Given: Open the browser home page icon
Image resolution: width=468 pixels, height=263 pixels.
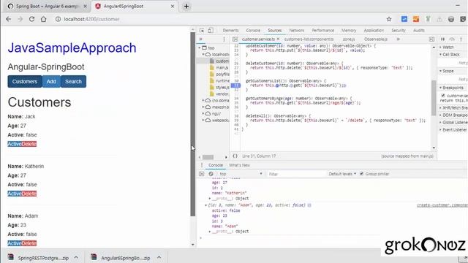Looking at the screenshot, I should tap(44, 19).
